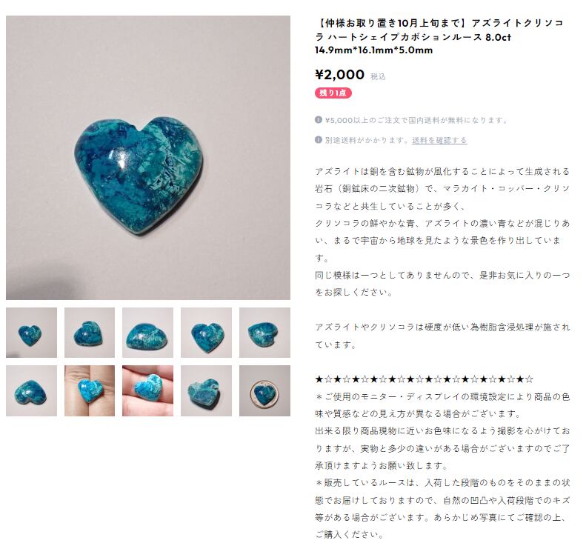Image resolution: width=586 pixels, height=546 pixels.
Task: Select the fourth thumbnail in the bottom row
Action: pos(206,391)
